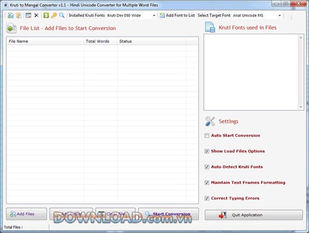
Task: Click the icon beside Add Font to List
Action: point(162,15)
